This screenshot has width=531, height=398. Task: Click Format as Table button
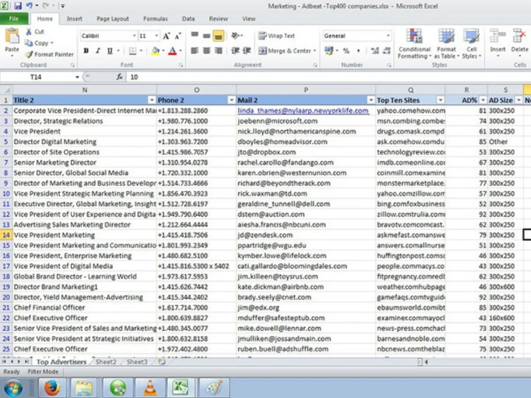pos(447,44)
